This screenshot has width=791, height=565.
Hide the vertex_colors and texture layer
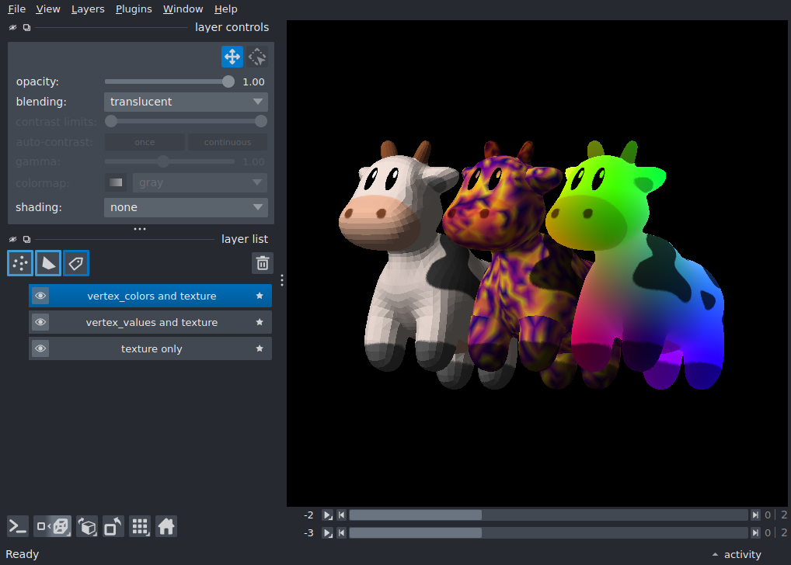(x=40, y=296)
